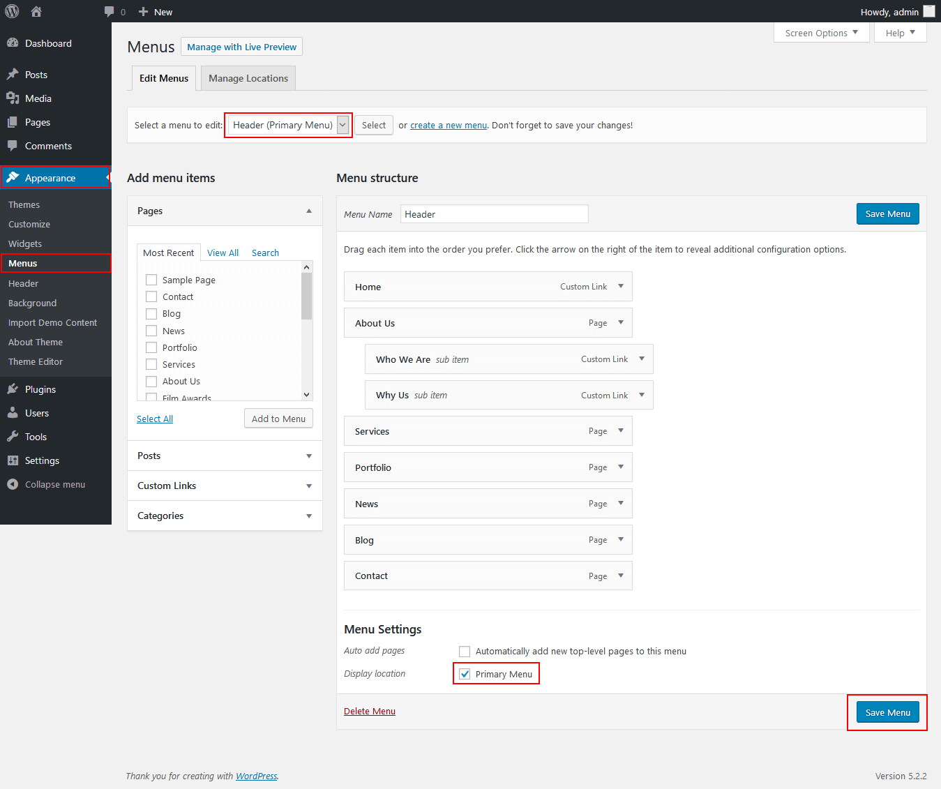Open the comments bubble icon in admin bar
This screenshot has height=789, width=941.
109,12
